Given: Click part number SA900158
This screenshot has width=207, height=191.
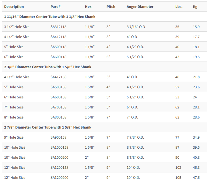Looking at the screenshot, I should coord(58,137).
